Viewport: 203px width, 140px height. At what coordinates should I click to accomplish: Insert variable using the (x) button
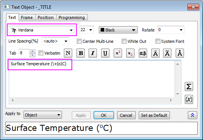coord(189,99)
